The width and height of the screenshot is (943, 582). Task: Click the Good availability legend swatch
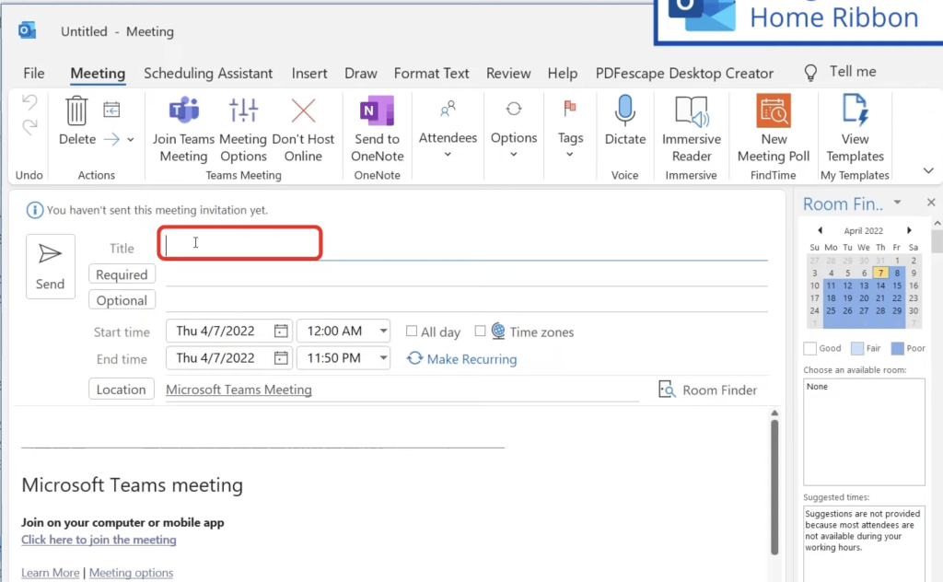(x=809, y=348)
